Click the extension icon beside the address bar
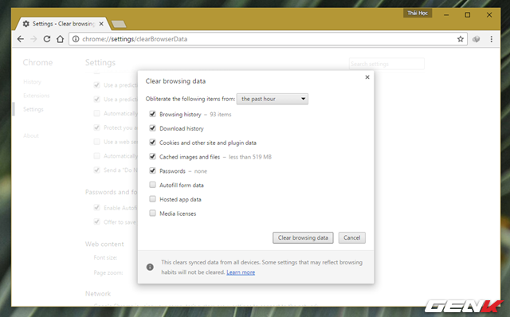510x317 pixels. pos(477,39)
